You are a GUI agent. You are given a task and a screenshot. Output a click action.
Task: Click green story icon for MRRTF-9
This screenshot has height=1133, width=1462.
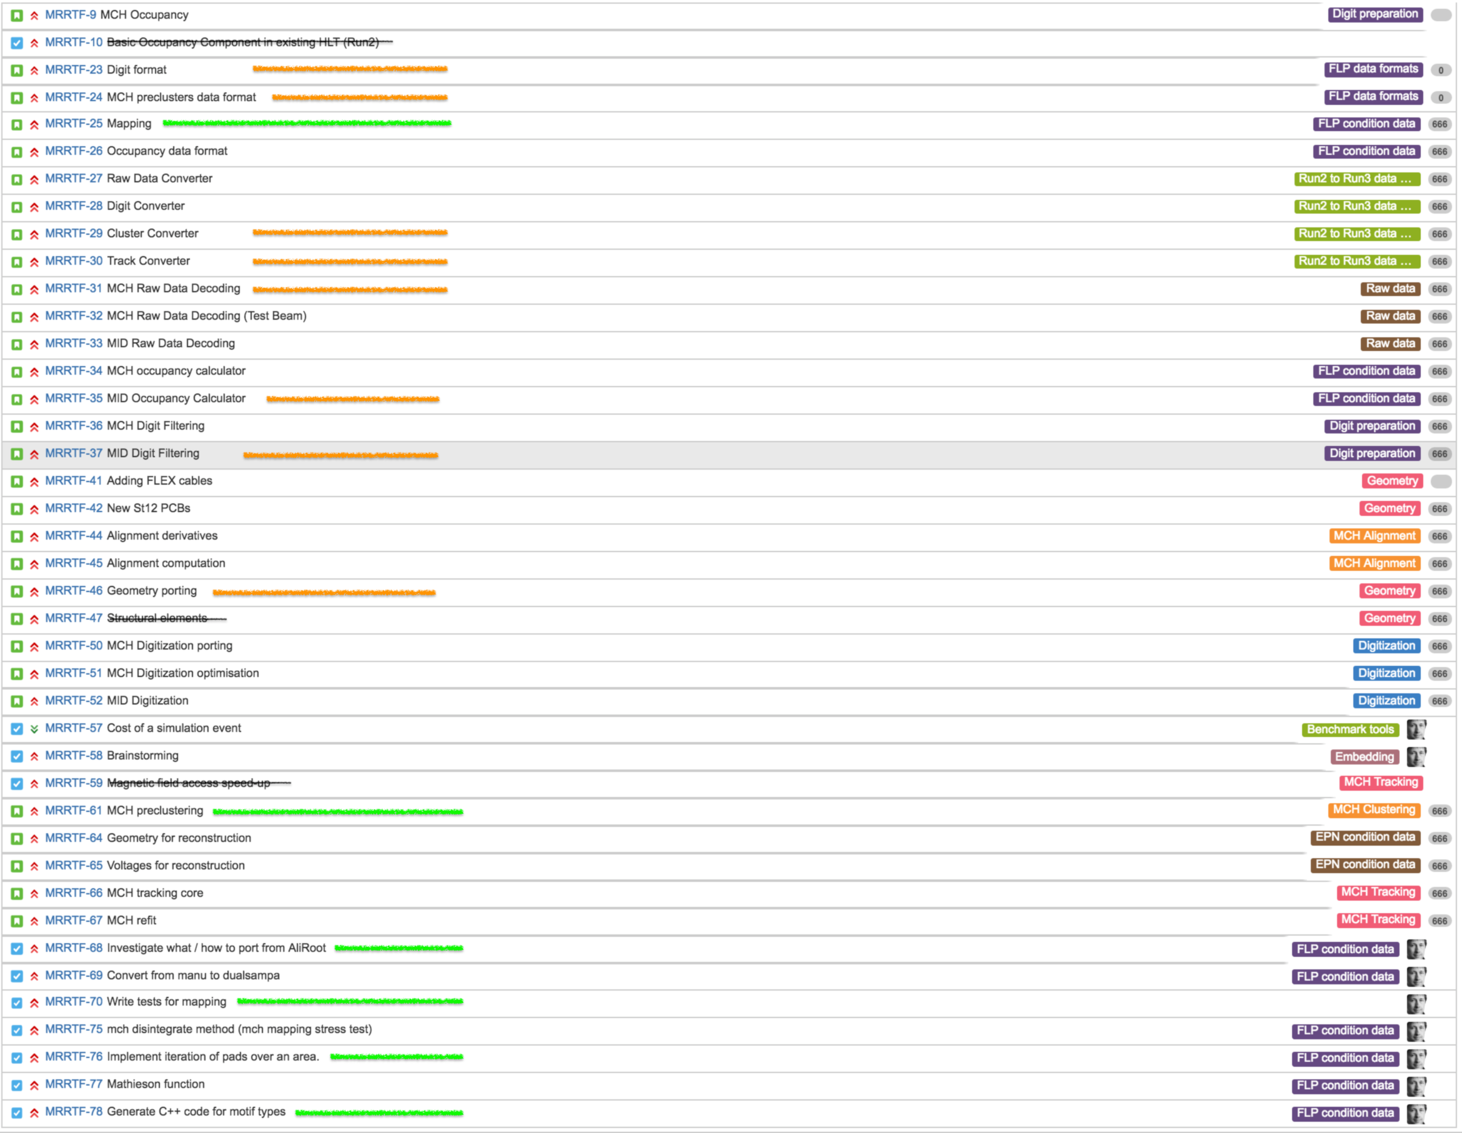[17, 15]
